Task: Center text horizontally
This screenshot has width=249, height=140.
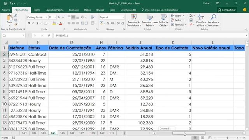Action: [x=73, y=23]
